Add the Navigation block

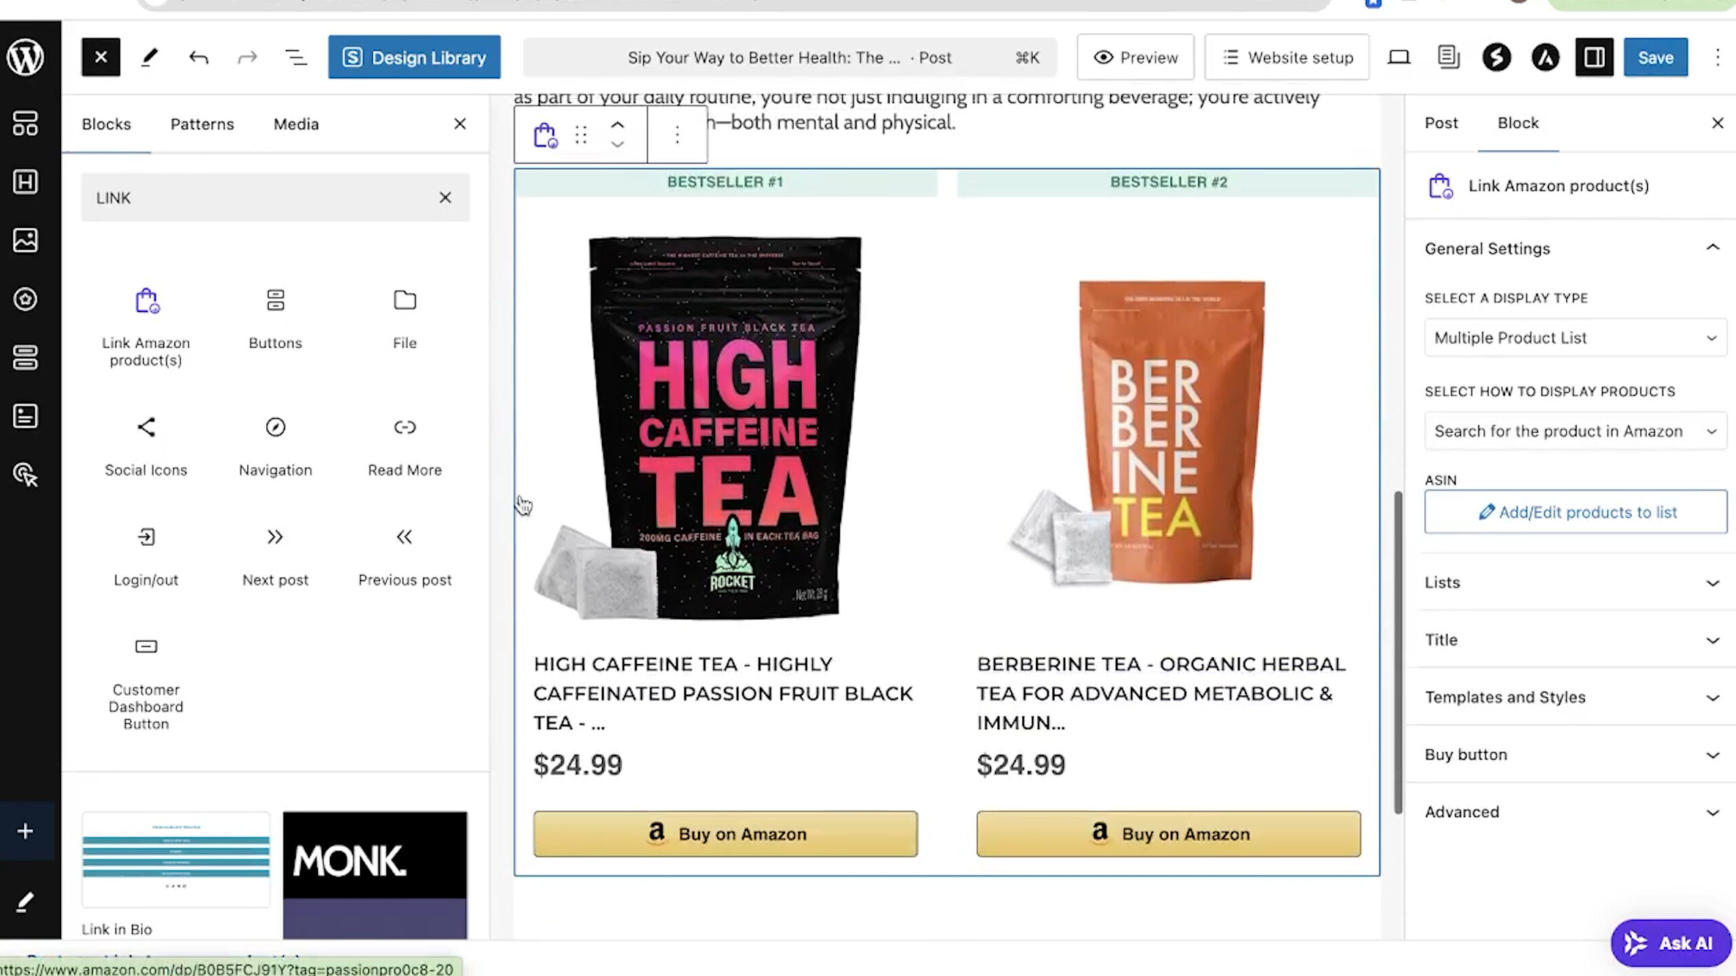275,444
